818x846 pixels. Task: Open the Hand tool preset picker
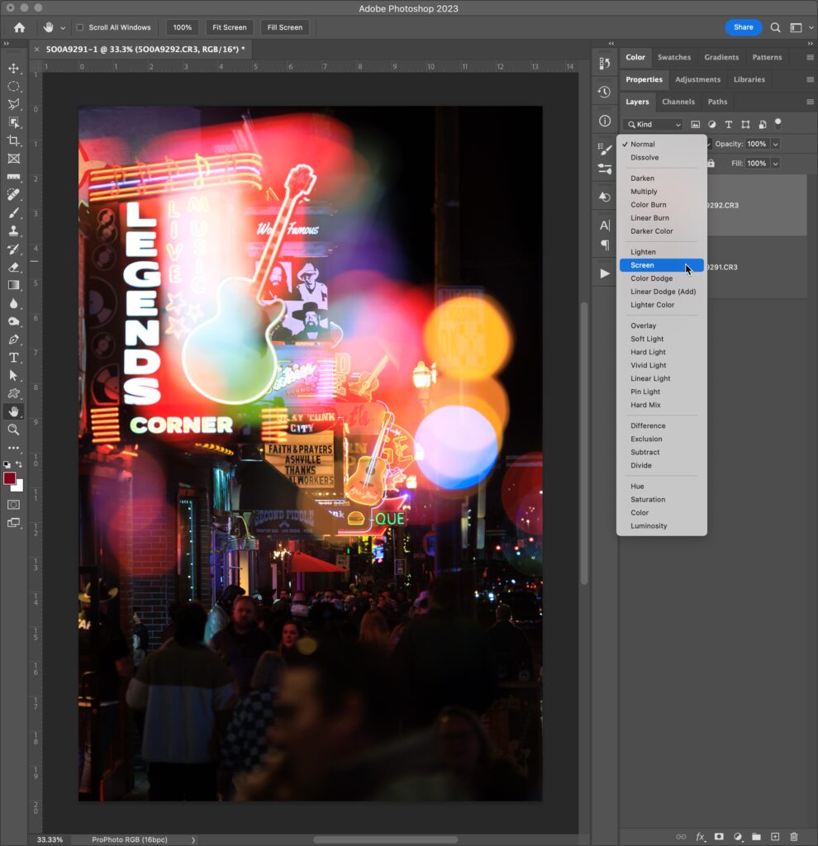(x=63, y=27)
